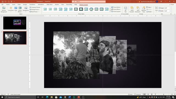Open the Picture Layout dropdown
Screen dimensions: 176x99
(x=116, y=12)
